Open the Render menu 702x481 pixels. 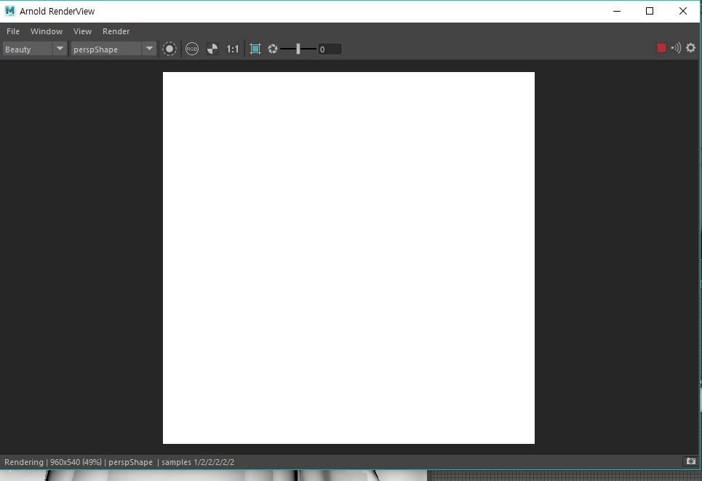pyautogui.click(x=116, y=31)
